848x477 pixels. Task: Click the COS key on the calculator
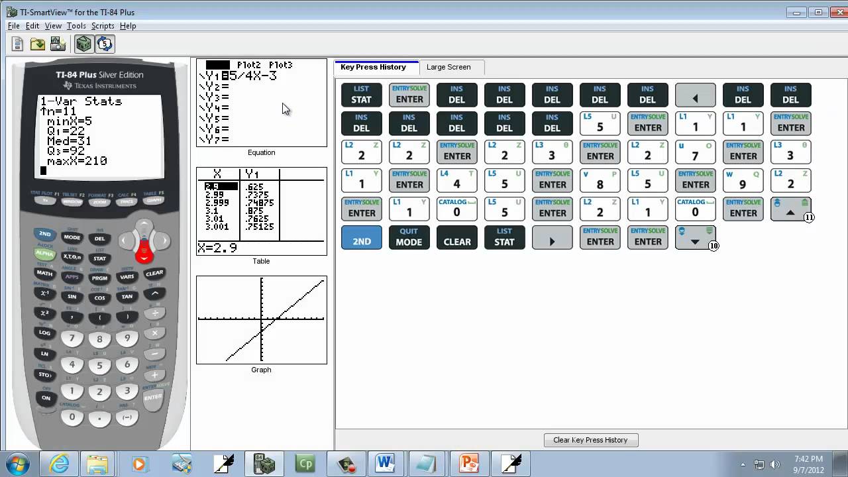coord(99,297)
